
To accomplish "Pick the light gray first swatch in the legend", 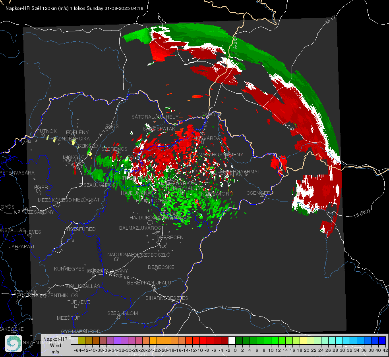I will point(74,340).
